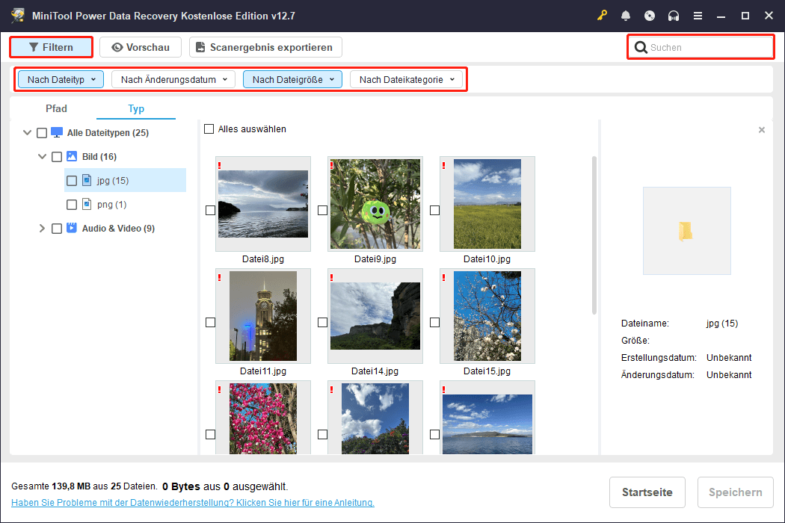
Task: Open the Nach Dateikategorie dropdown
Action: (x=407, y=78)
